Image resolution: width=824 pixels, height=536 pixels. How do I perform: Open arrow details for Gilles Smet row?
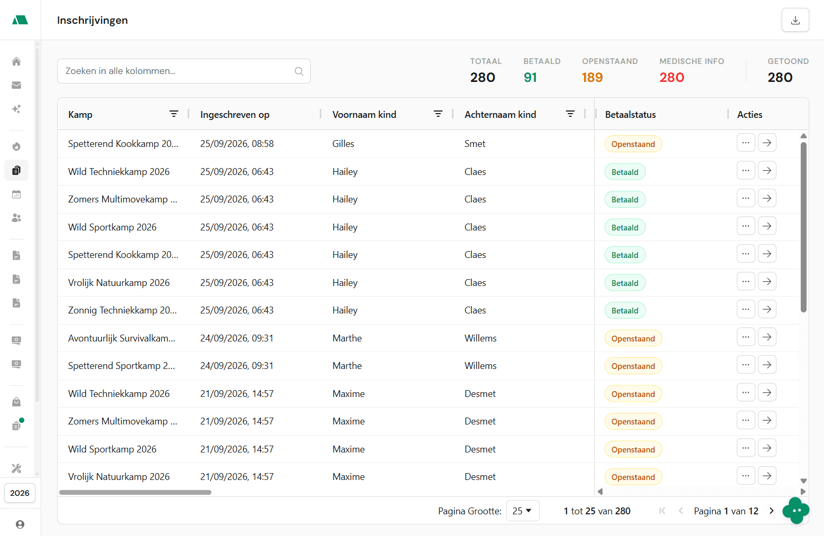pos(767,143)
